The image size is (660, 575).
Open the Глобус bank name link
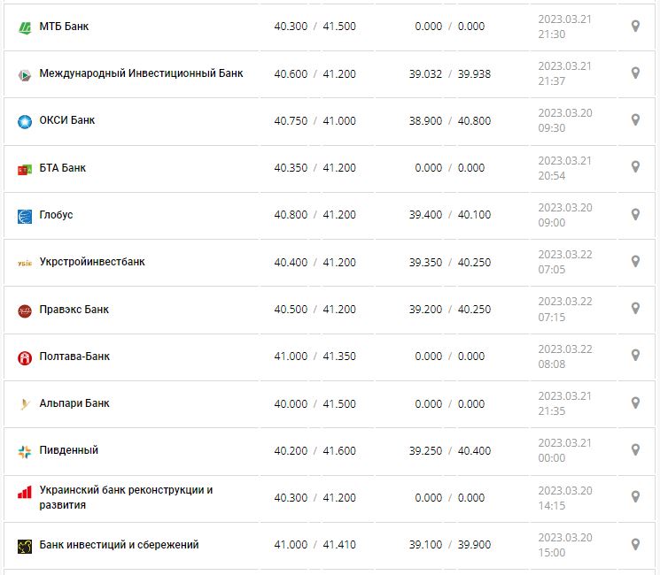56,215
